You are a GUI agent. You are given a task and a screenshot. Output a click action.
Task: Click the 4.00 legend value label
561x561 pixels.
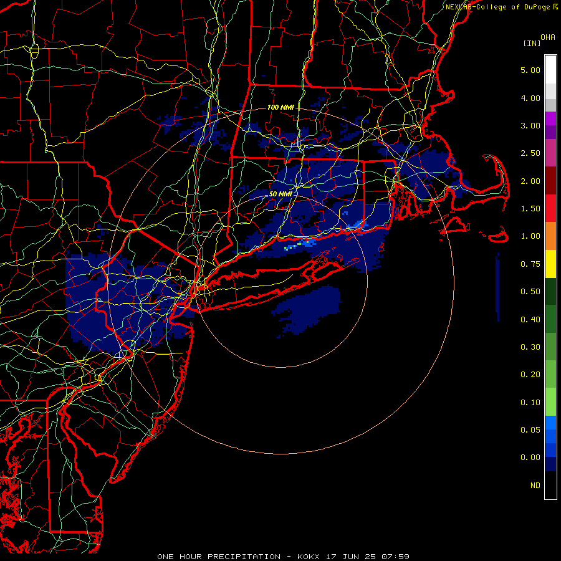tap(530, 98)
